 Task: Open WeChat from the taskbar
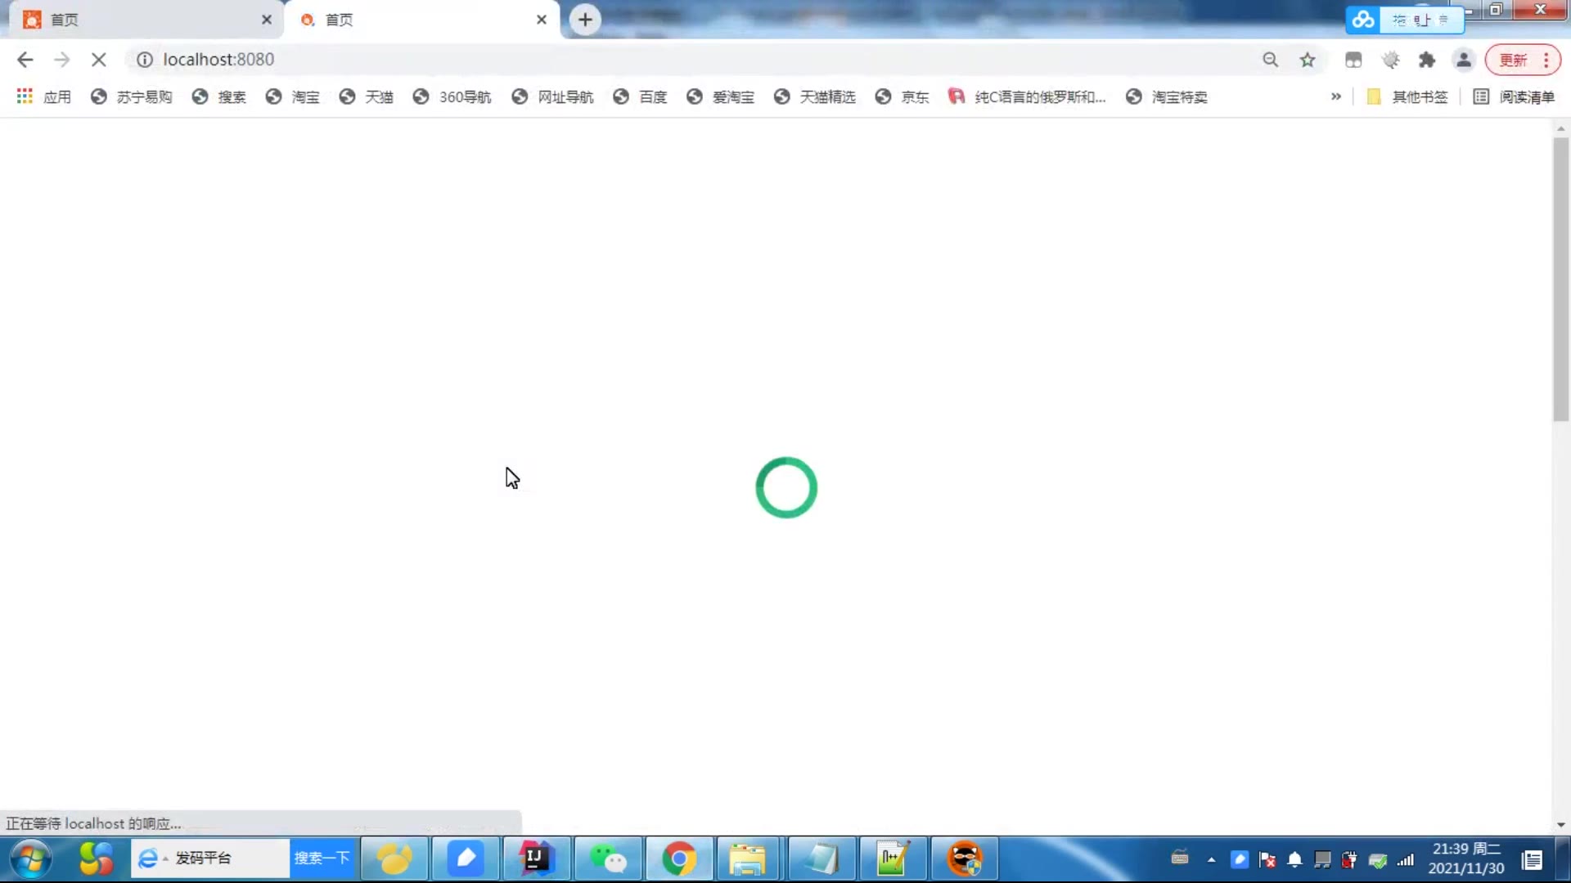coord(608,858)
